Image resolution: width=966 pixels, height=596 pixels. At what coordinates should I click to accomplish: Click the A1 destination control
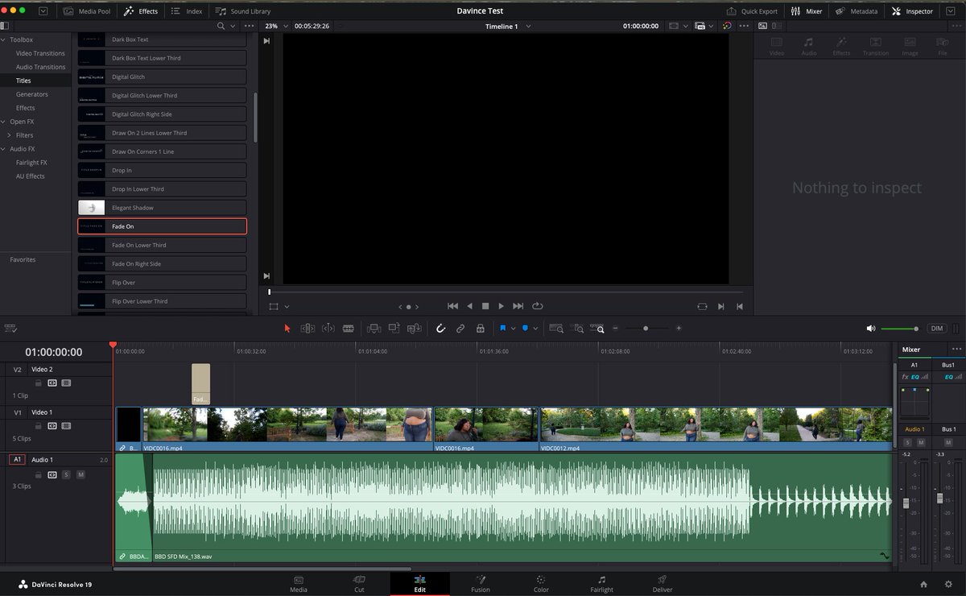point(16,460)
